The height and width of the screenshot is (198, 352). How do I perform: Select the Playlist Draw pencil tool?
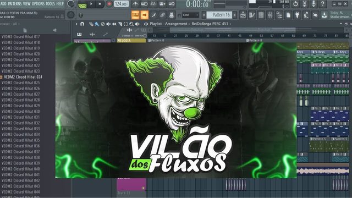click(91, 24)
